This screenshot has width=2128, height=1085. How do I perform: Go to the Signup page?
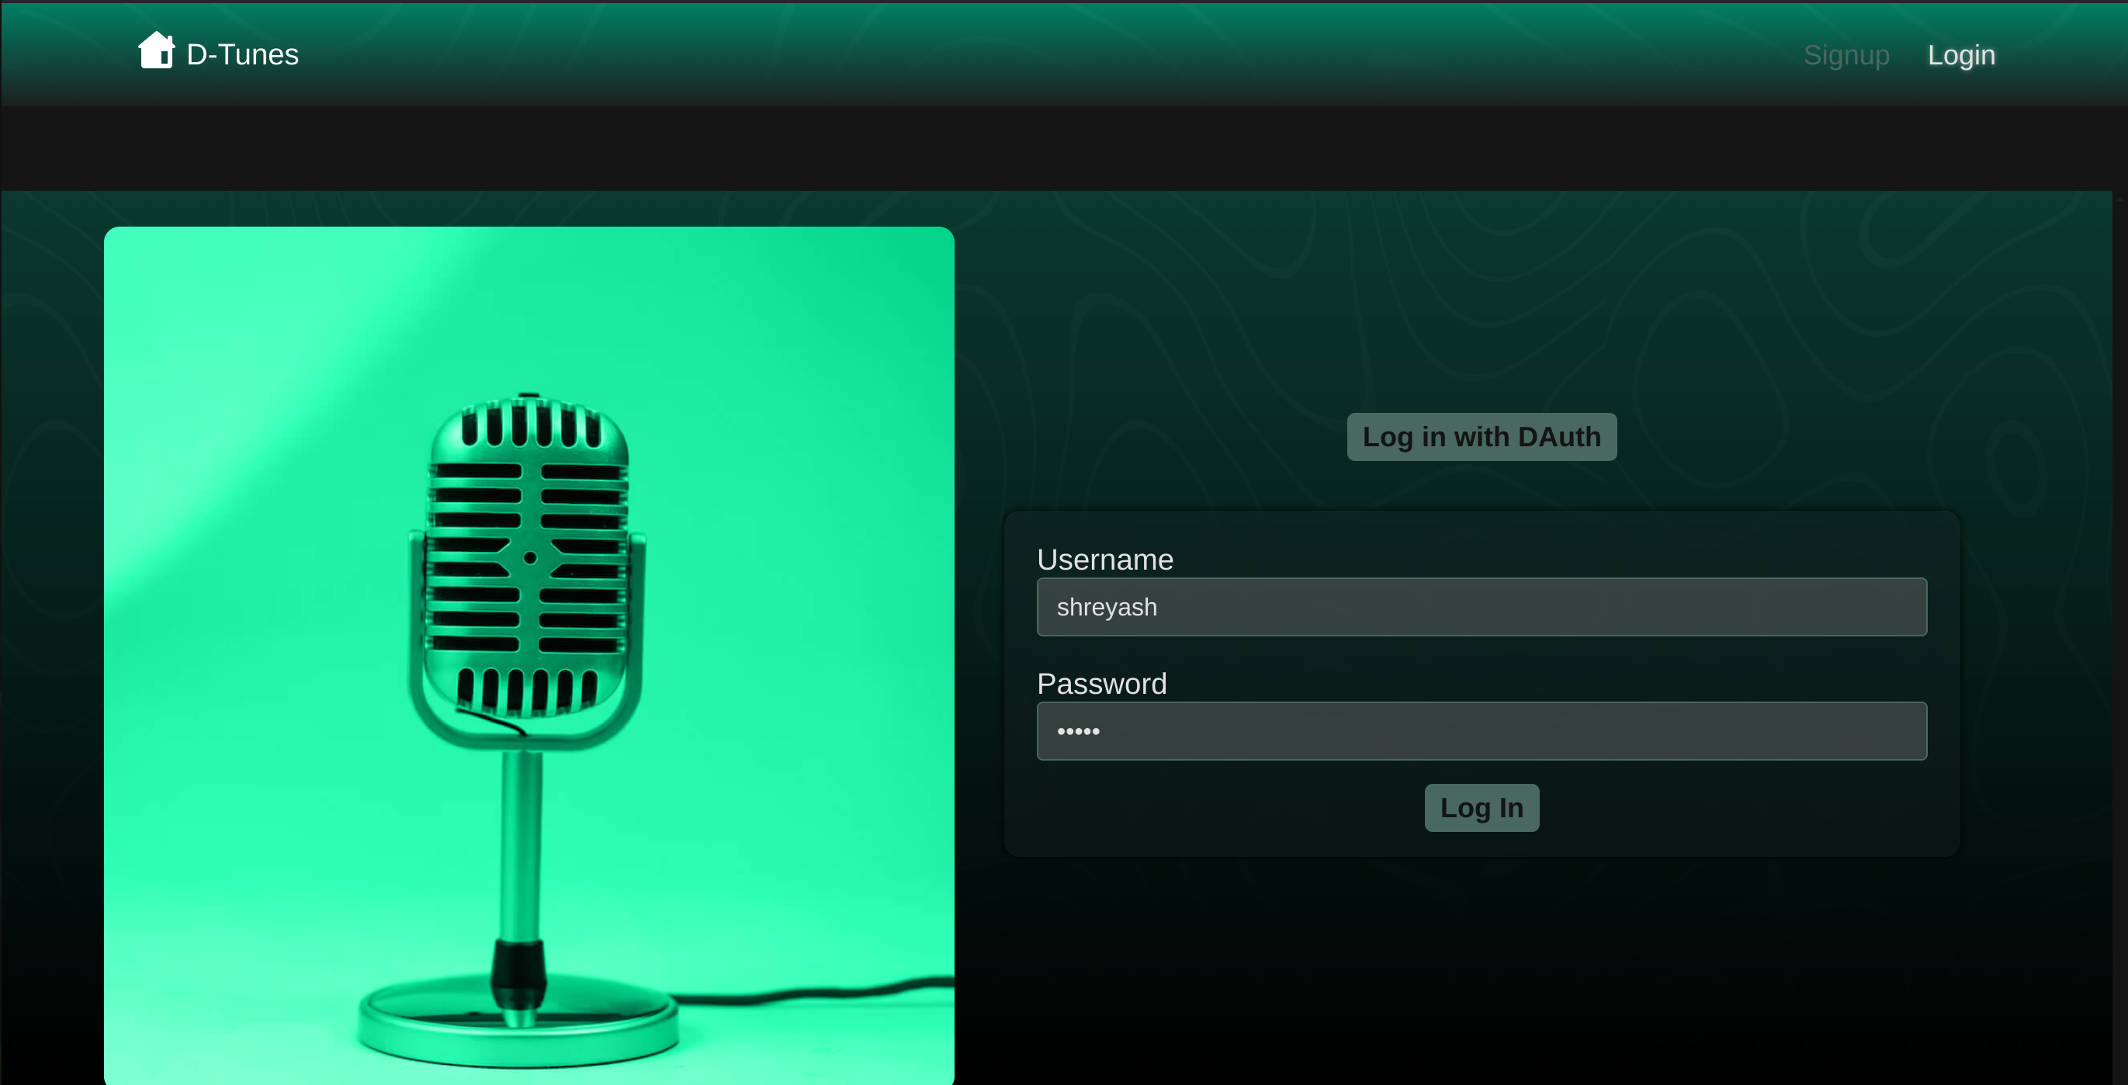pyautogui.click(x=1846, y=55)
